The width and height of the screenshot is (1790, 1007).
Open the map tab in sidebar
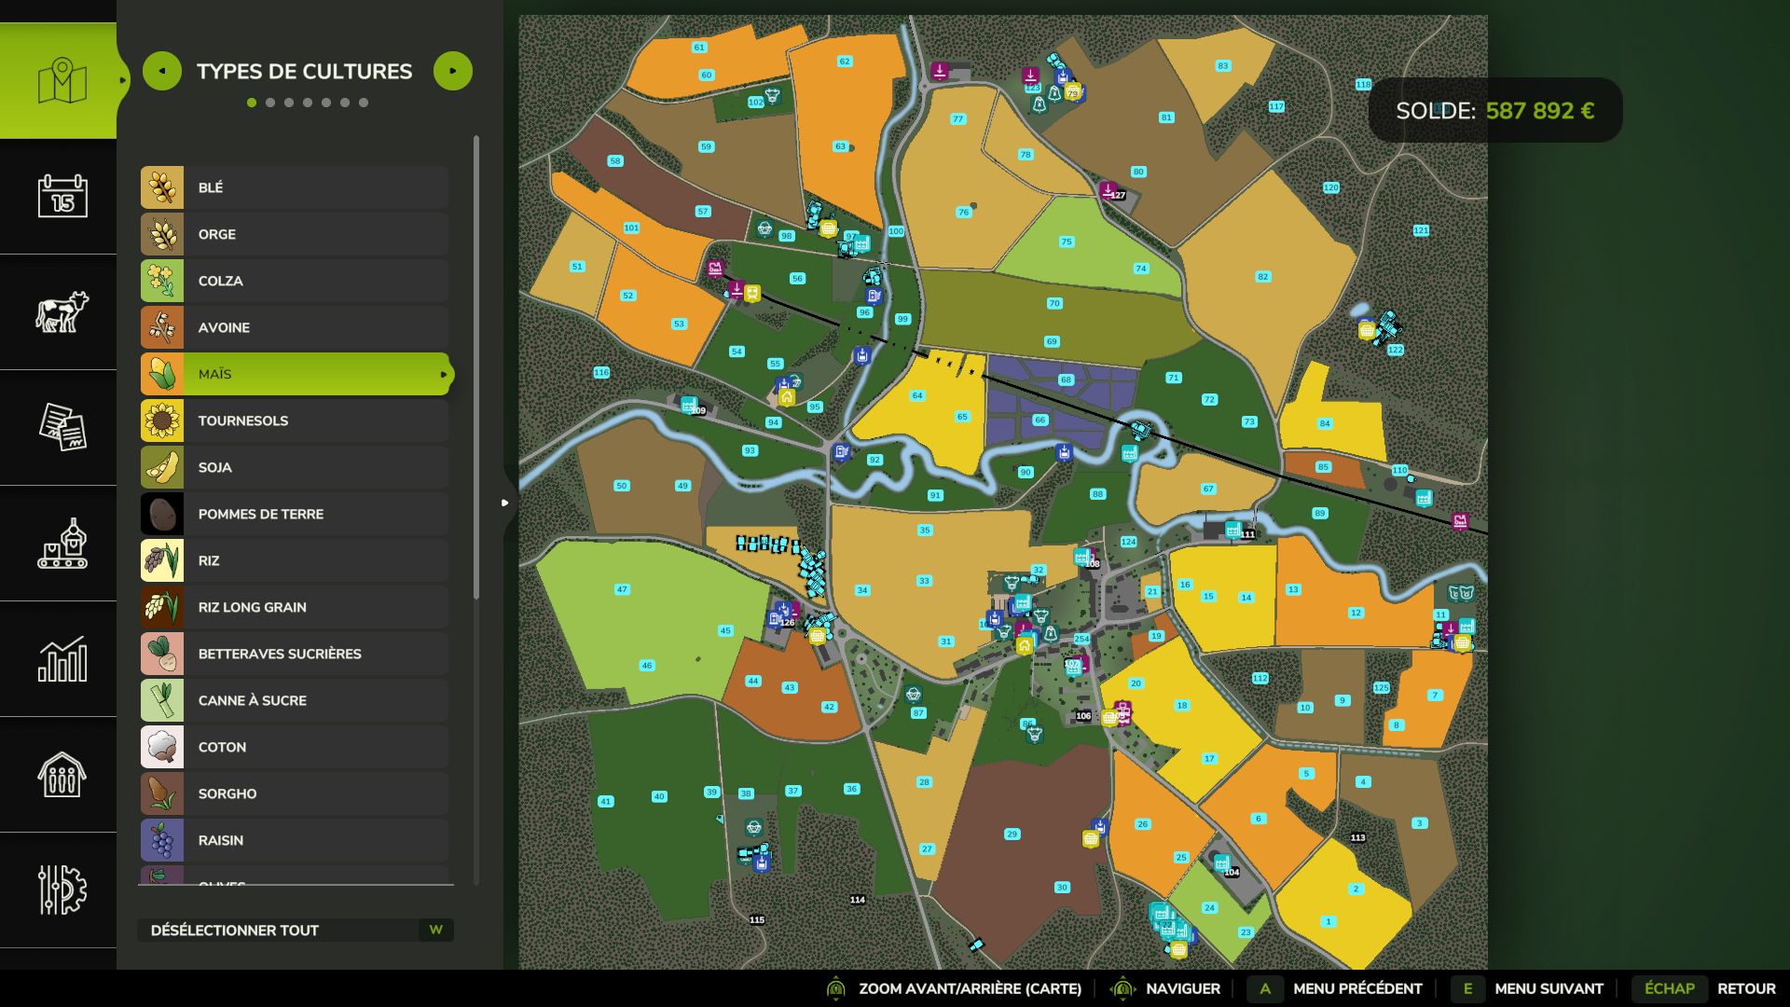coord(62,81)
